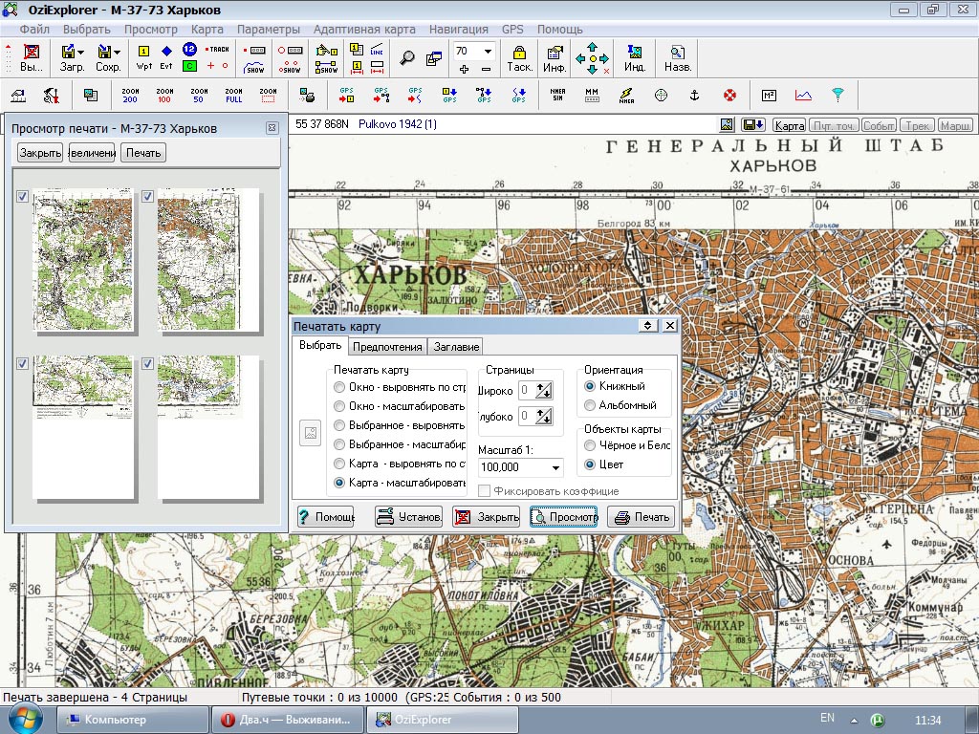979x734 pixels.
Task: Click the NMEA SIM simulator icon
Action: tap(557, 95)
